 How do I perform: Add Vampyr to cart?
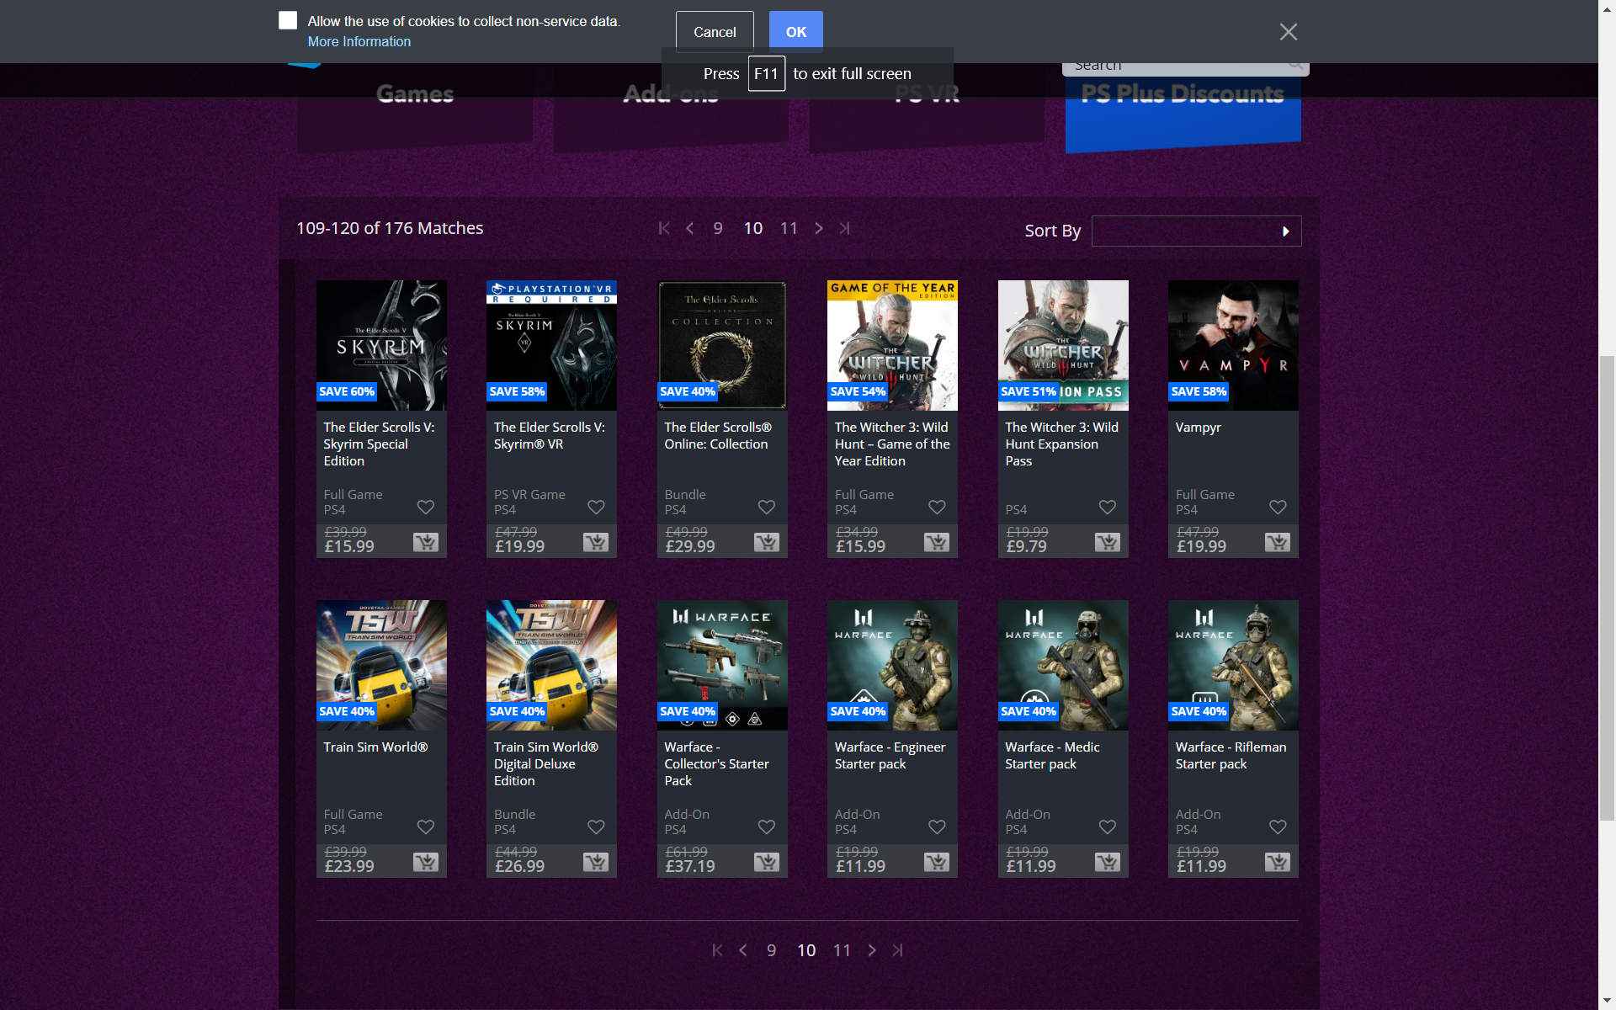point(1278,542)
